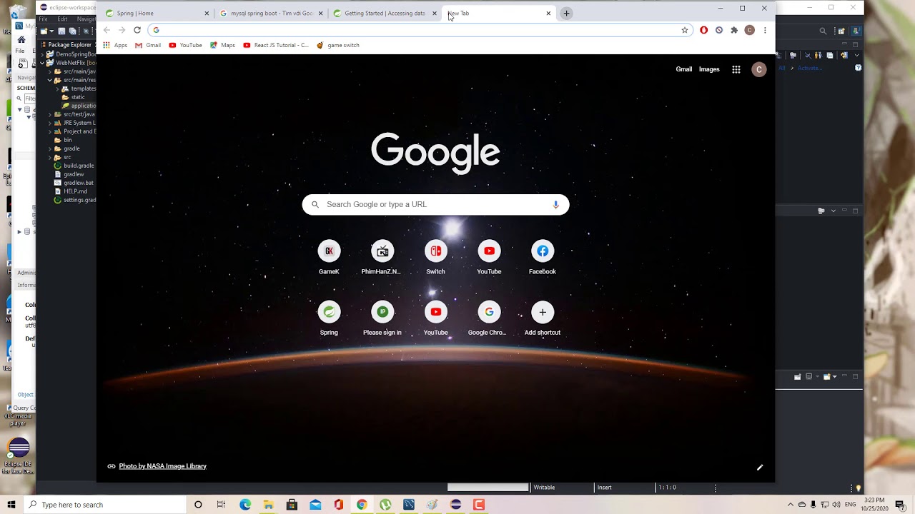
Task: Open Google account avatar on page
Action: 759,69
